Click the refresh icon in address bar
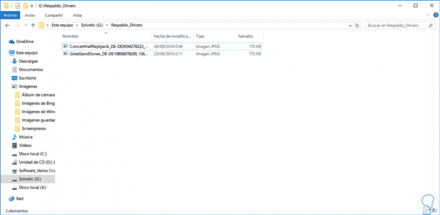The image size is (440, 215). (x=357, y=25)
